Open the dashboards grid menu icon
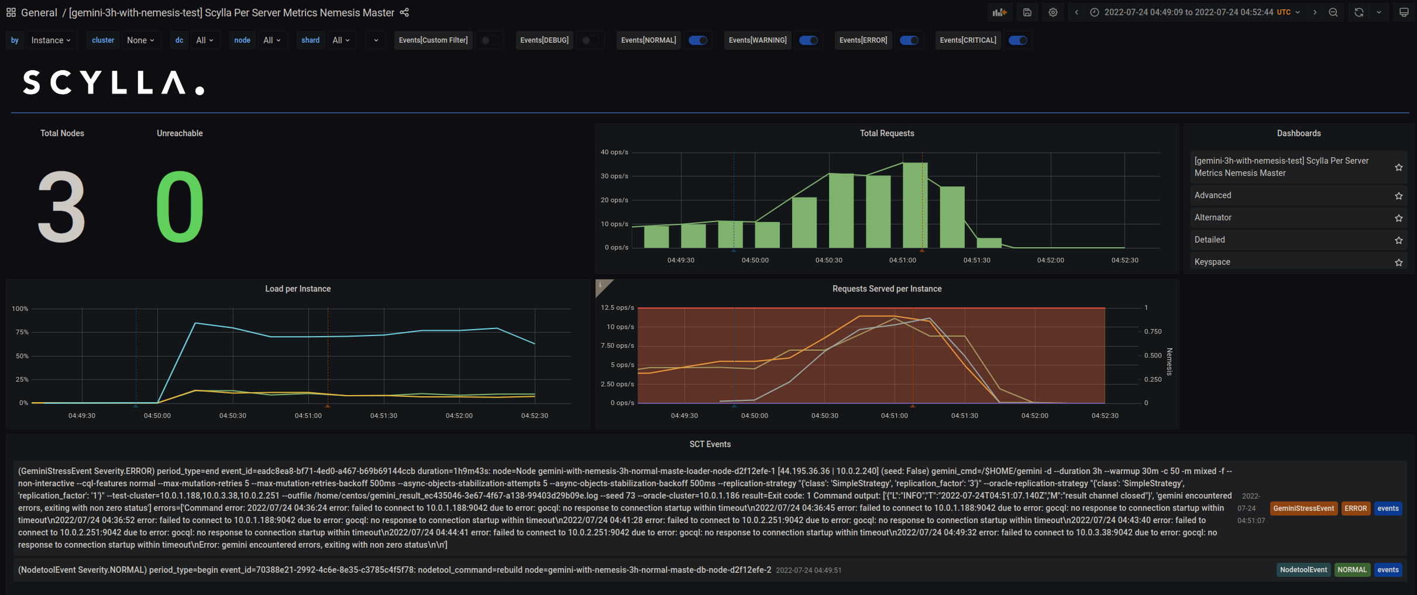The width and height of the screenshot is (1417, 595). (x=11, y=12)
